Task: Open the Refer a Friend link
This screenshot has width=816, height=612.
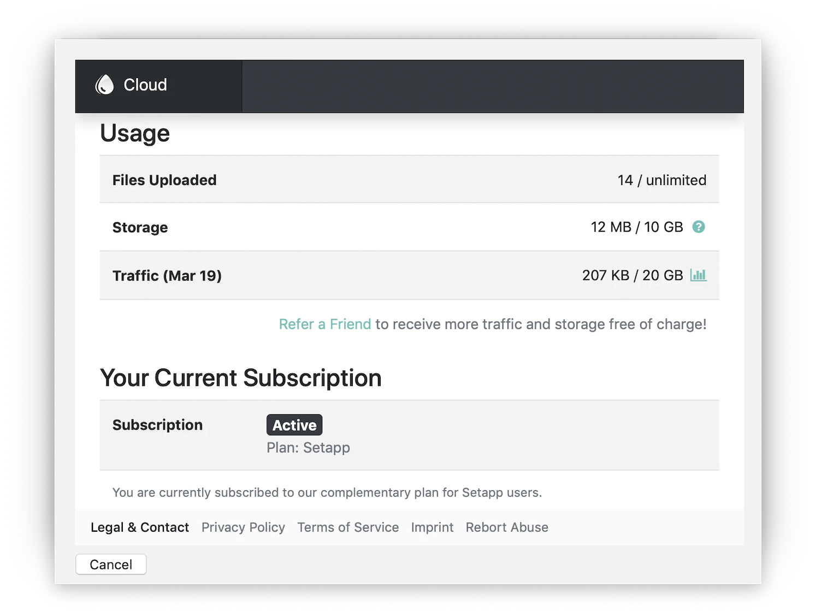Action: [324, 324]
